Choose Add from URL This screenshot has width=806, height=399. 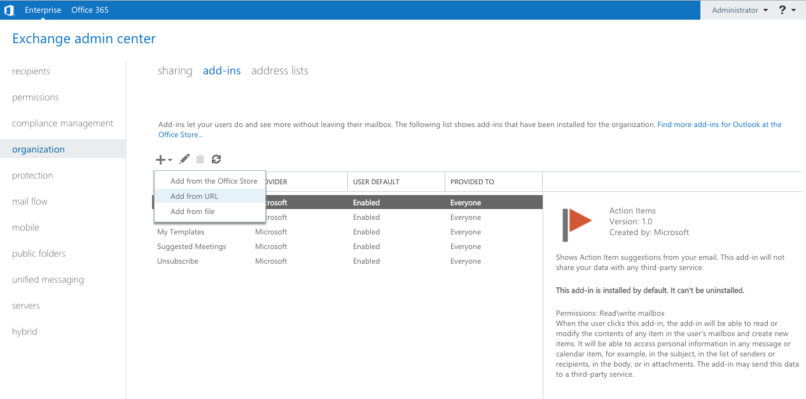pyautogui.click(x=210, y=196)
